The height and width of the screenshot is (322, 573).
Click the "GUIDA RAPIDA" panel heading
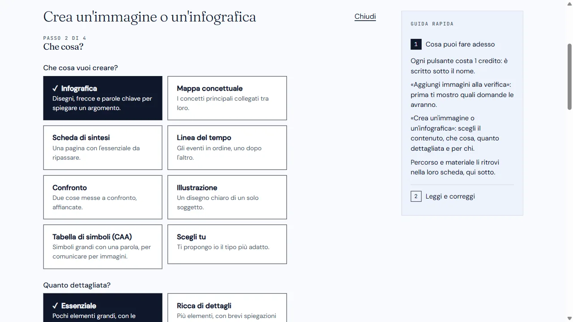tap(432, 24)
